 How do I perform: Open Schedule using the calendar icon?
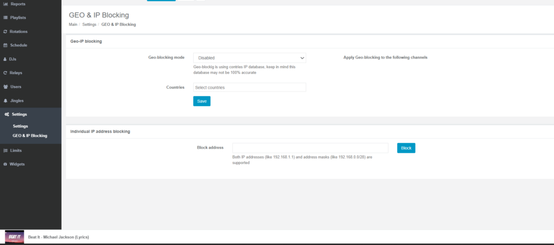pyautogui.click(x=5, y=45)
